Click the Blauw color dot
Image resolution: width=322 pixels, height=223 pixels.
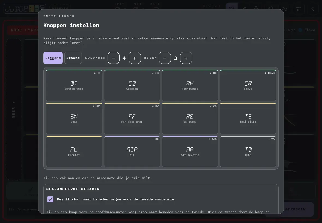point(300,30)
